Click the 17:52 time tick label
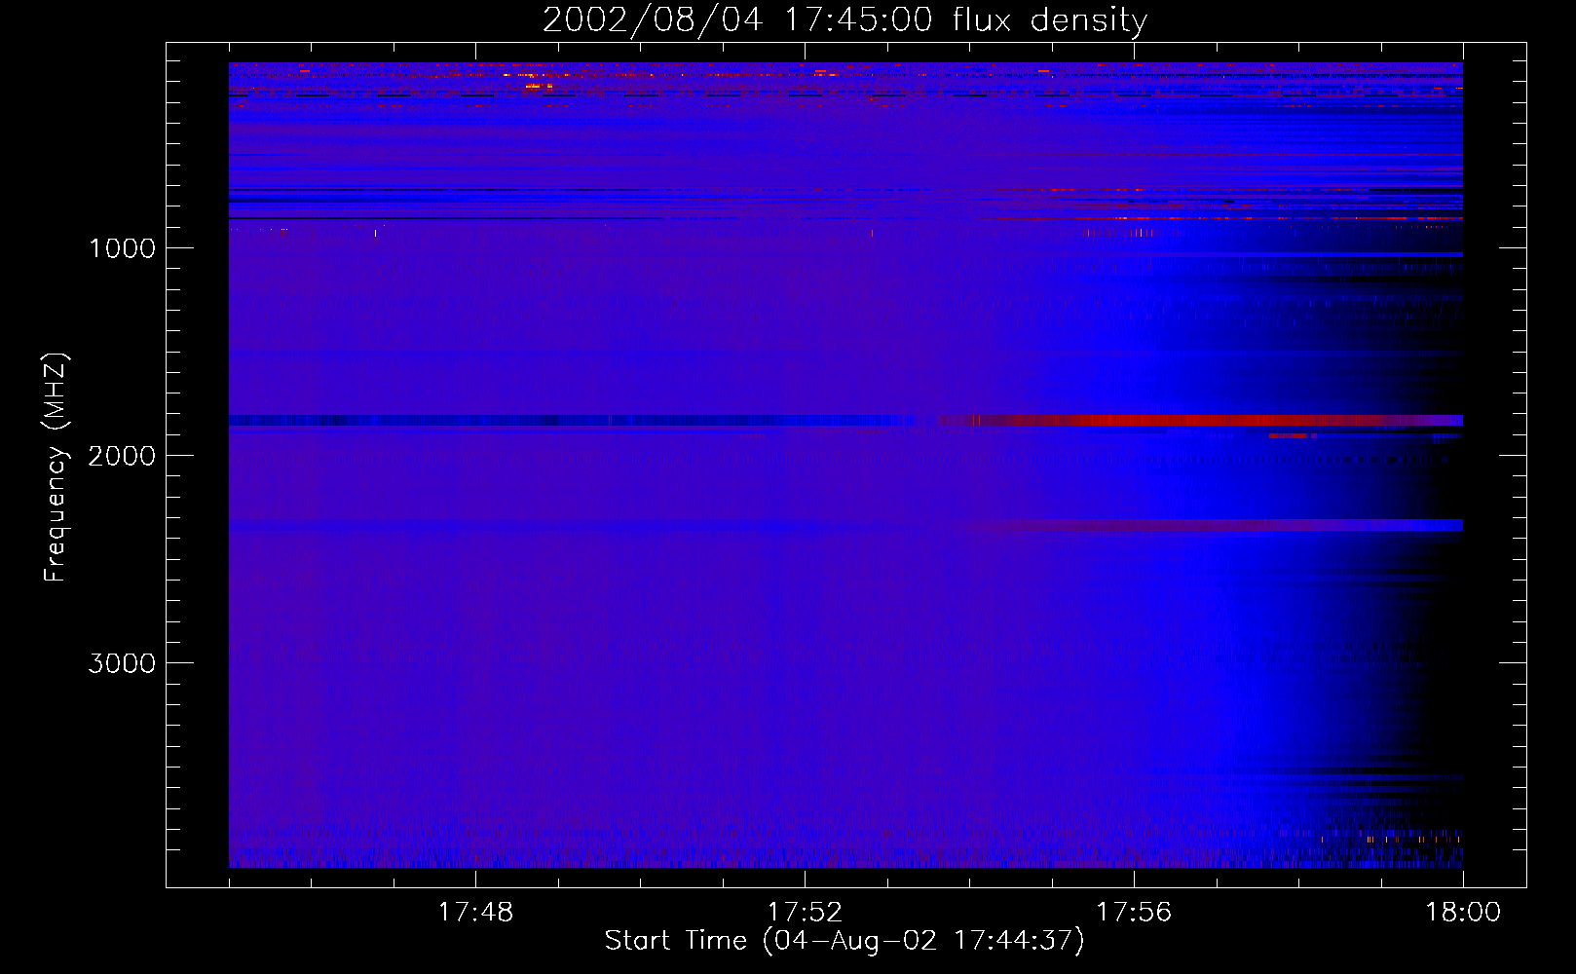The width and height of the screenshot is (1576, 974). [805, 913]
